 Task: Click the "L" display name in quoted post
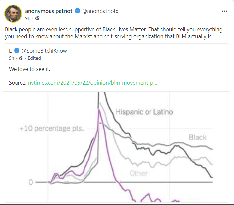coord(11,50)
